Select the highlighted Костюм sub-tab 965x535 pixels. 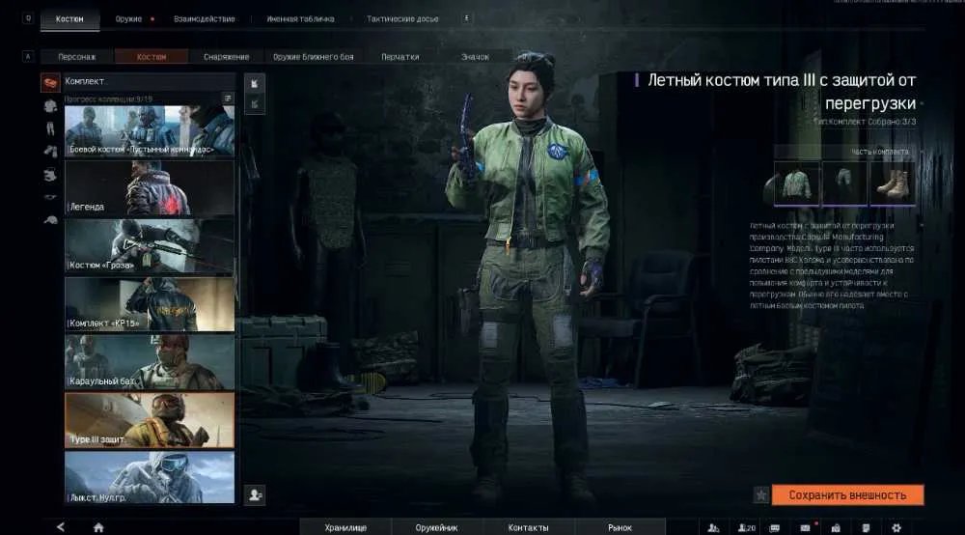152,57
